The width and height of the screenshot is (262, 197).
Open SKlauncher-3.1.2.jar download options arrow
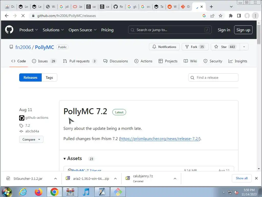[56, 179]
